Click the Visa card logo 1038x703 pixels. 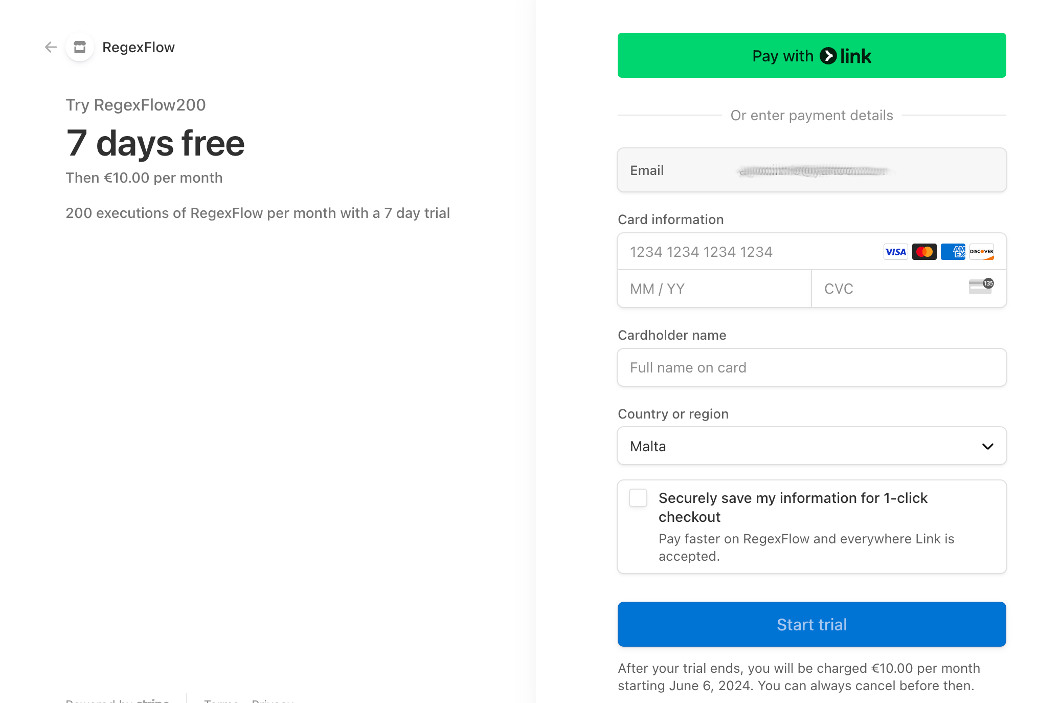(895, 252)
